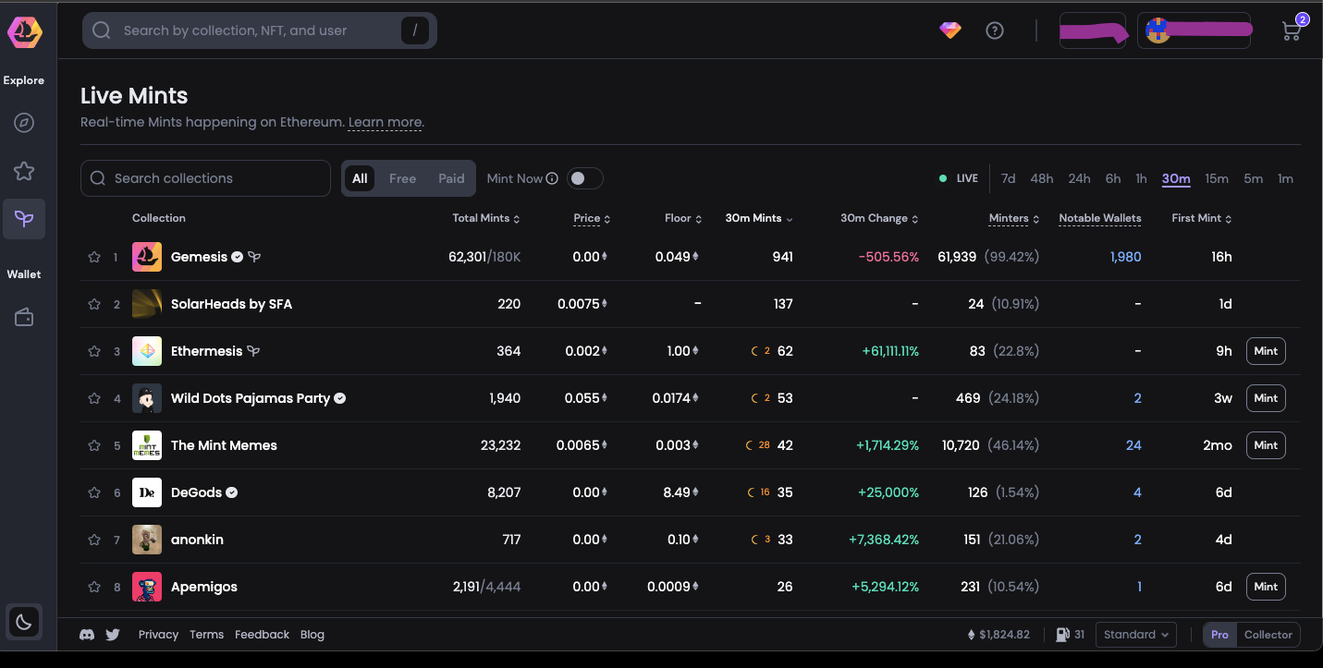Image resolution: width=1323 pixels, height=668 pixels.
Task: Switch to the 15m time range
Action: [x=1217, y=178]
